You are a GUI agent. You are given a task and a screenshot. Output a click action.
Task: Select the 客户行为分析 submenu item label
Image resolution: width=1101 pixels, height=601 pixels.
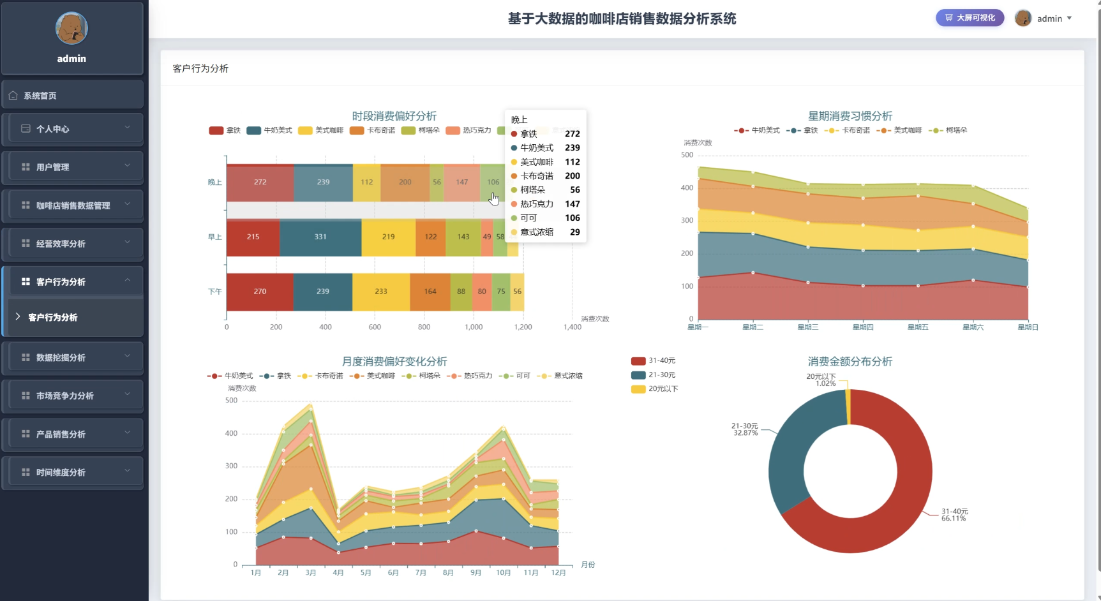coord(53,318)
